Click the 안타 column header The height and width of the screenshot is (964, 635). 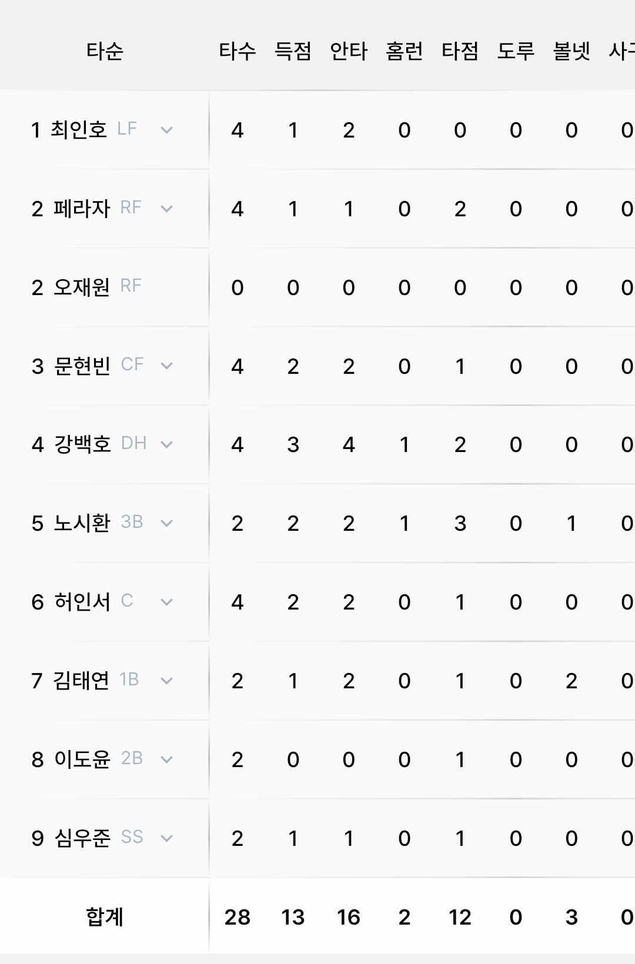[x=349, y=51]
